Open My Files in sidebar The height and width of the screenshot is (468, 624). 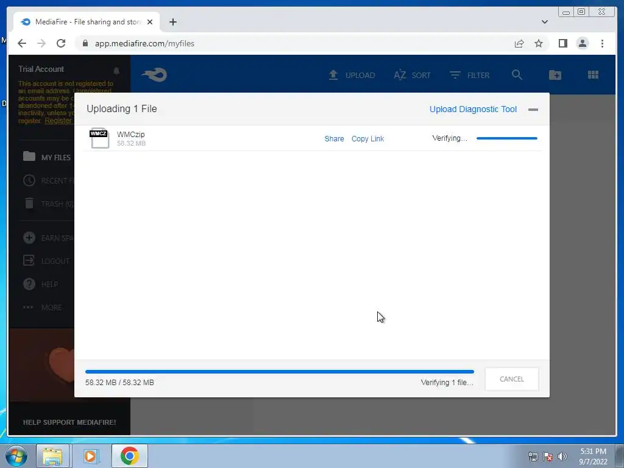pyautogui.click(x=47, y=157)
